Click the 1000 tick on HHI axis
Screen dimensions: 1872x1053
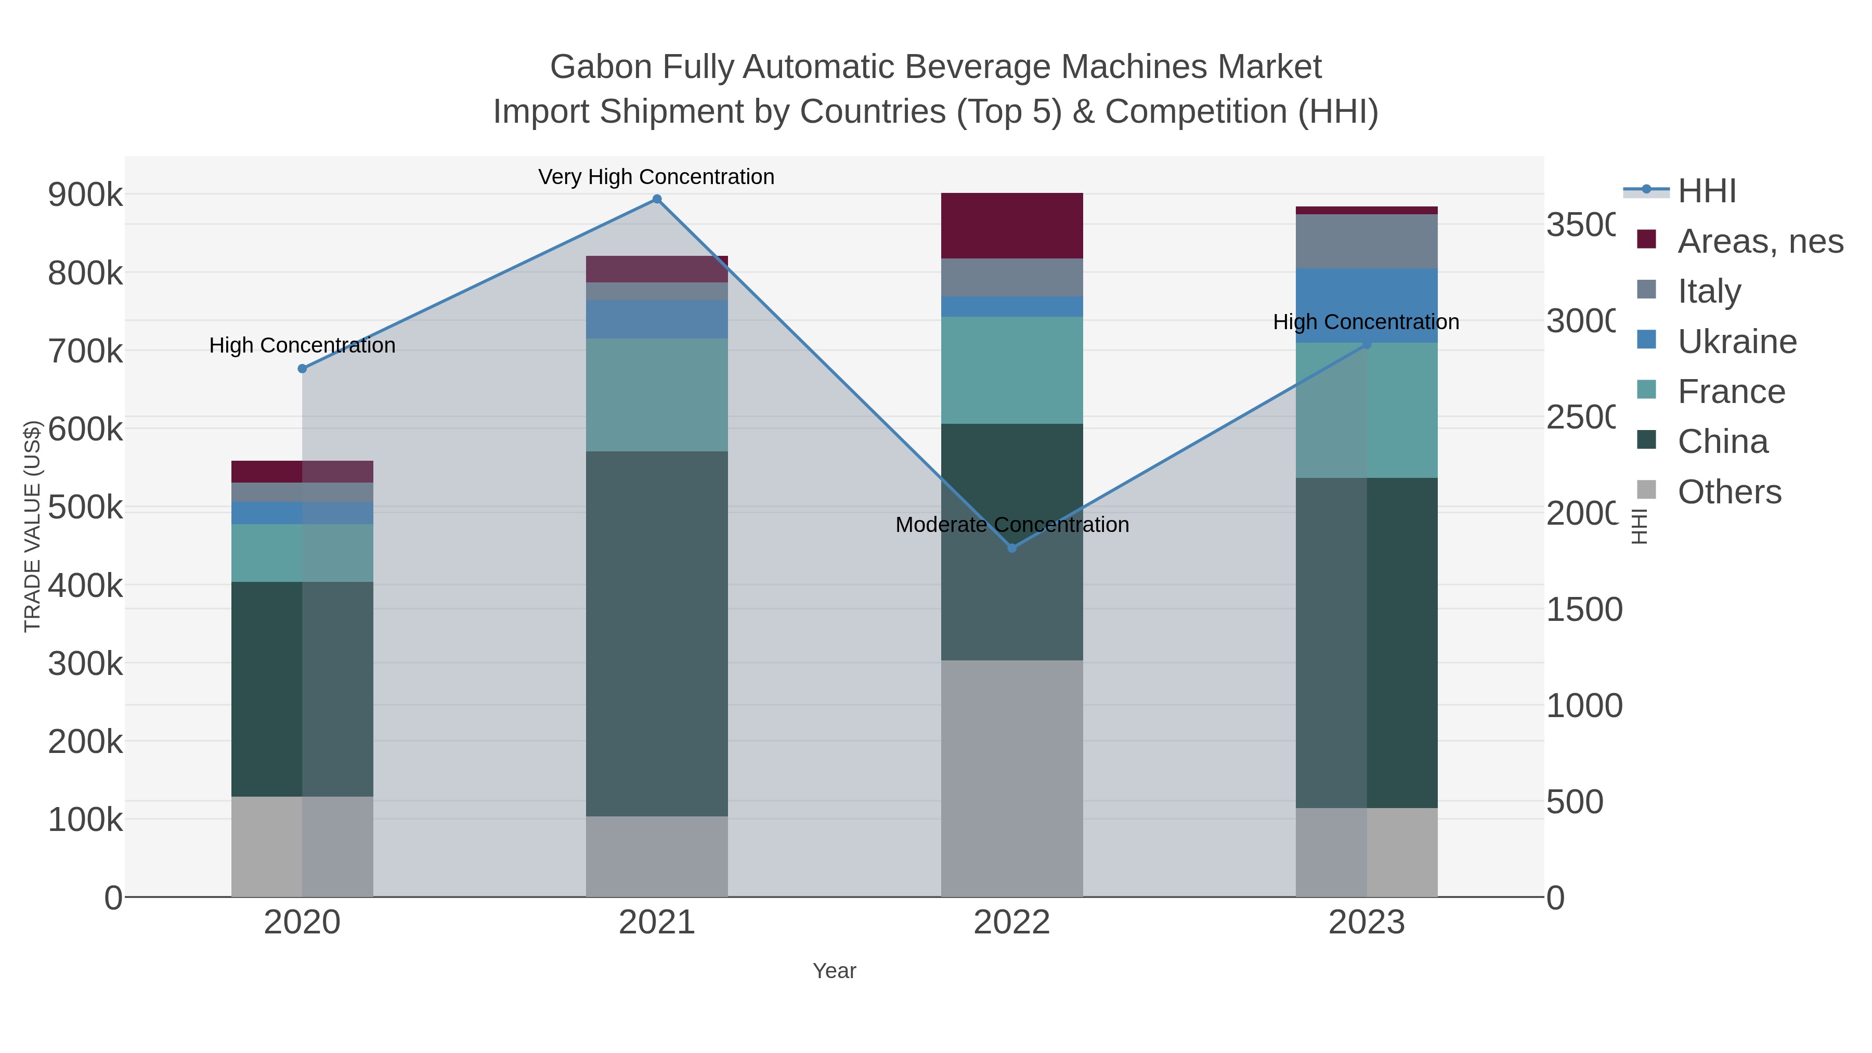tap(1584, 706)
